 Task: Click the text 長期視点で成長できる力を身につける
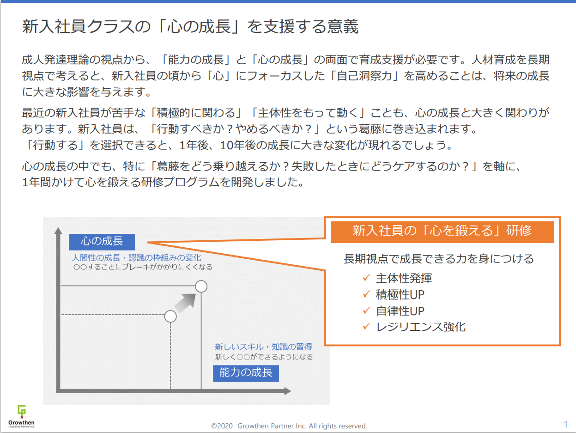(438, 259)
